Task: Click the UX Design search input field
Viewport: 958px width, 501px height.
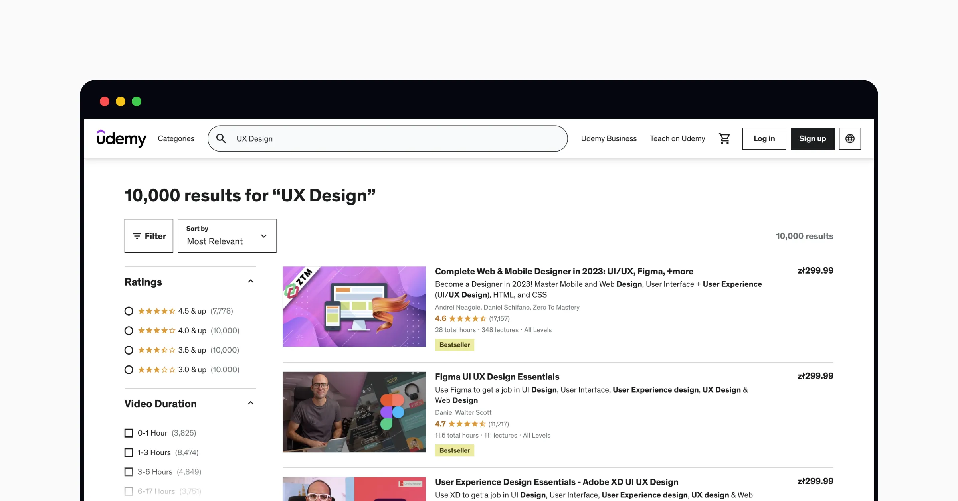Action: coord(387,138)
